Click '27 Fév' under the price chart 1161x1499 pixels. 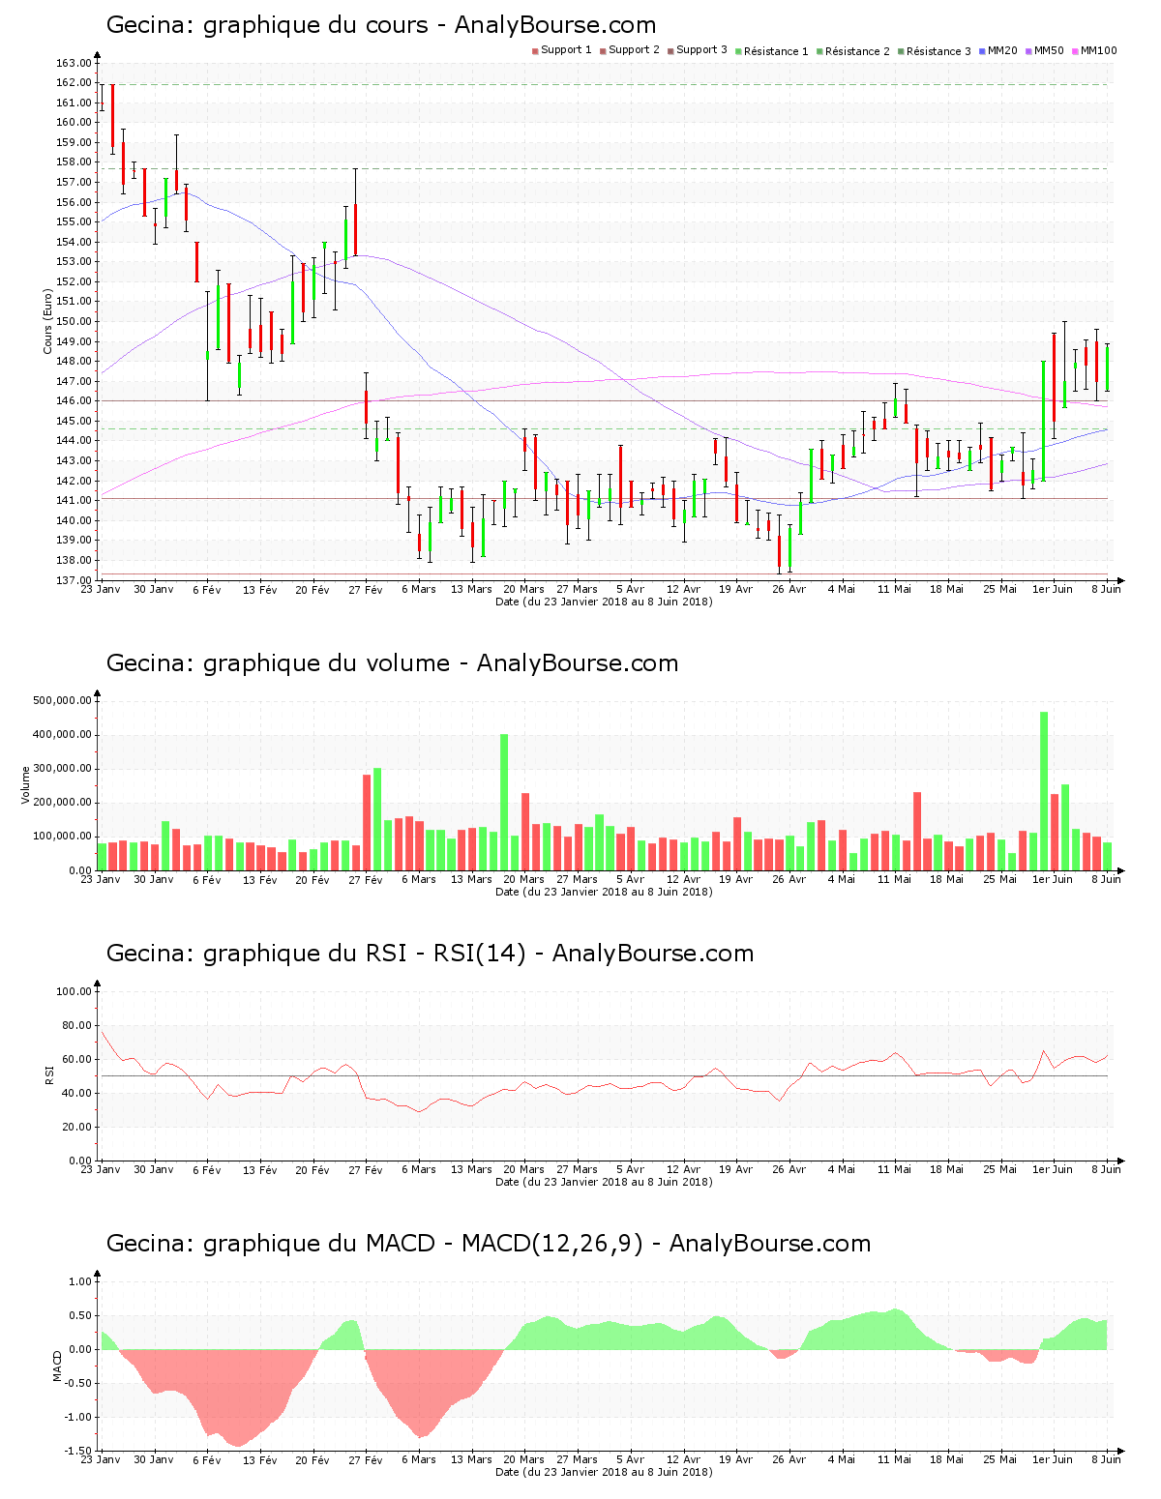(x=366, y=589)
